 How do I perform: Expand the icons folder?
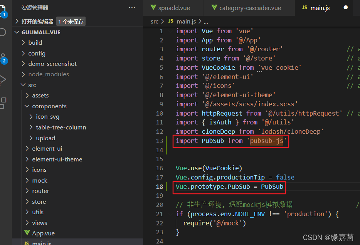pos(27,169)
